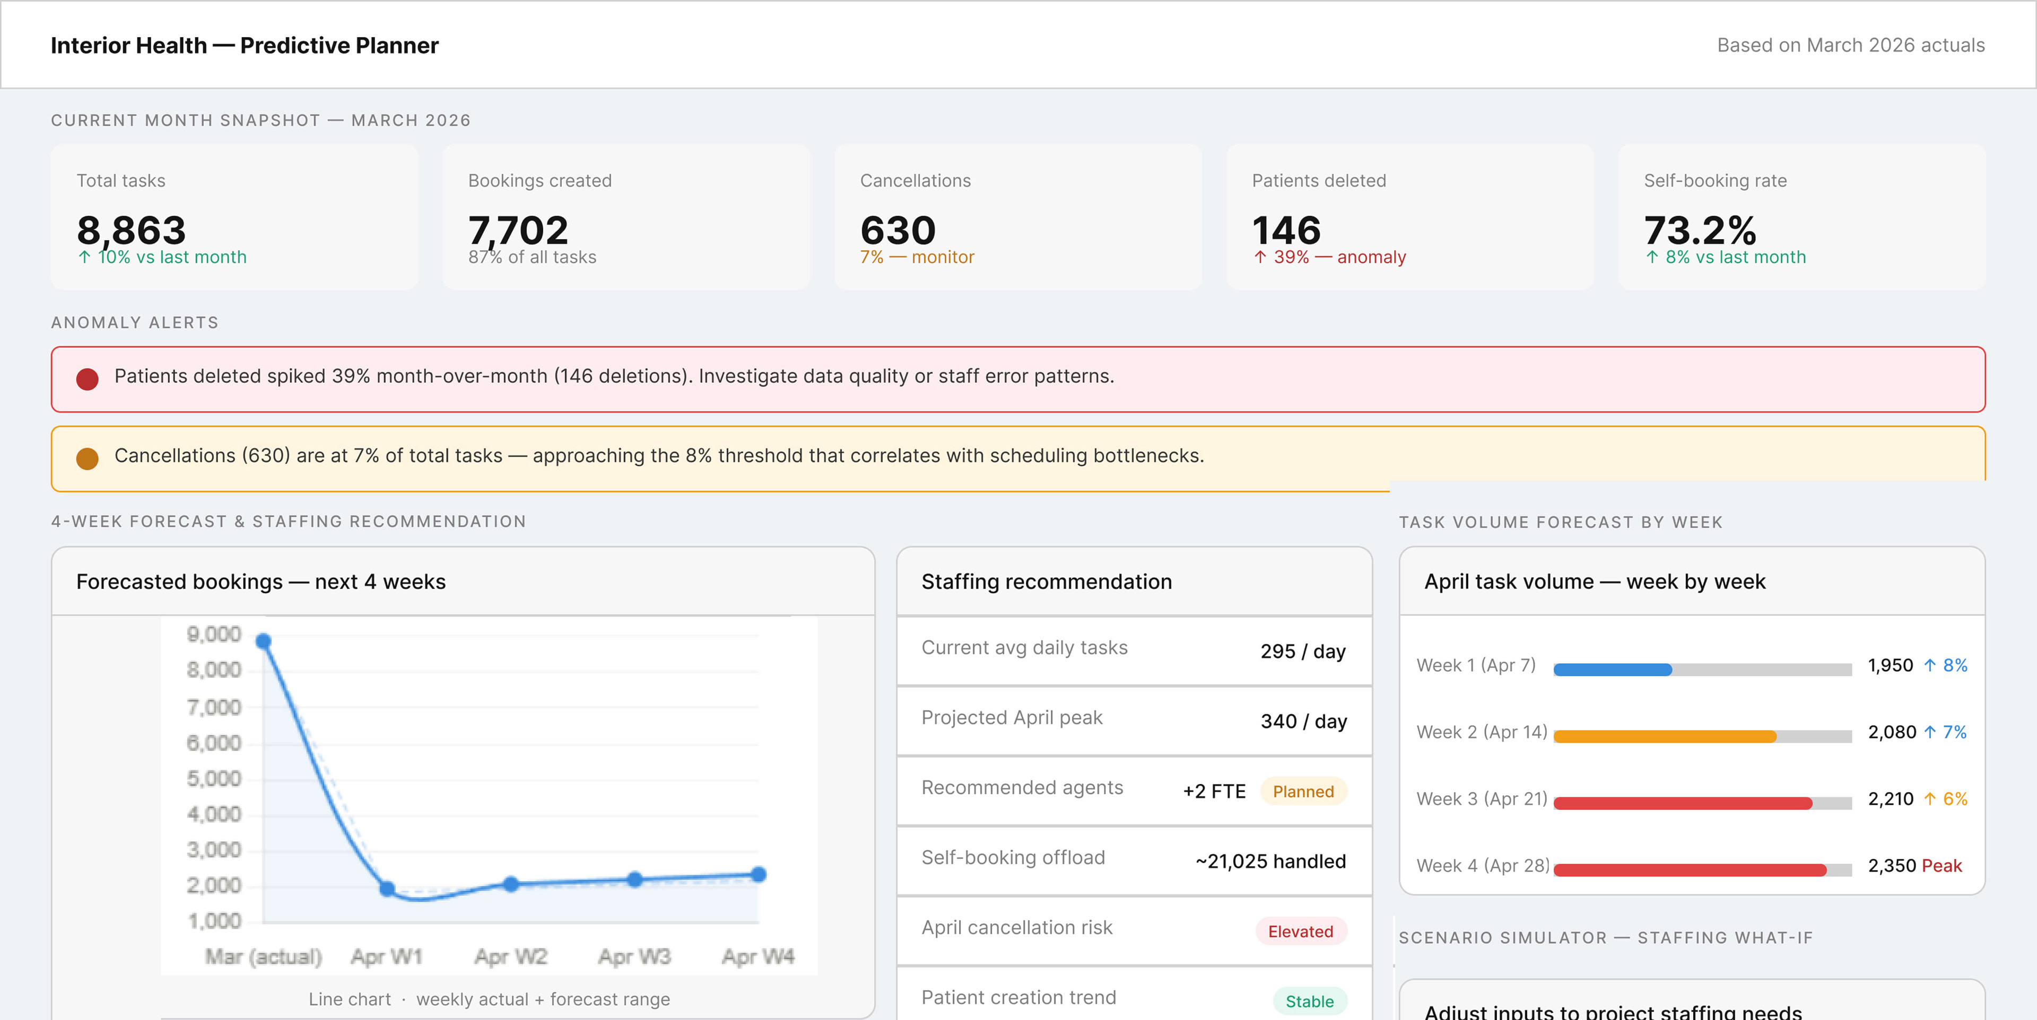Click the up arrow next to Week 1 8%

pos(1930,665)
